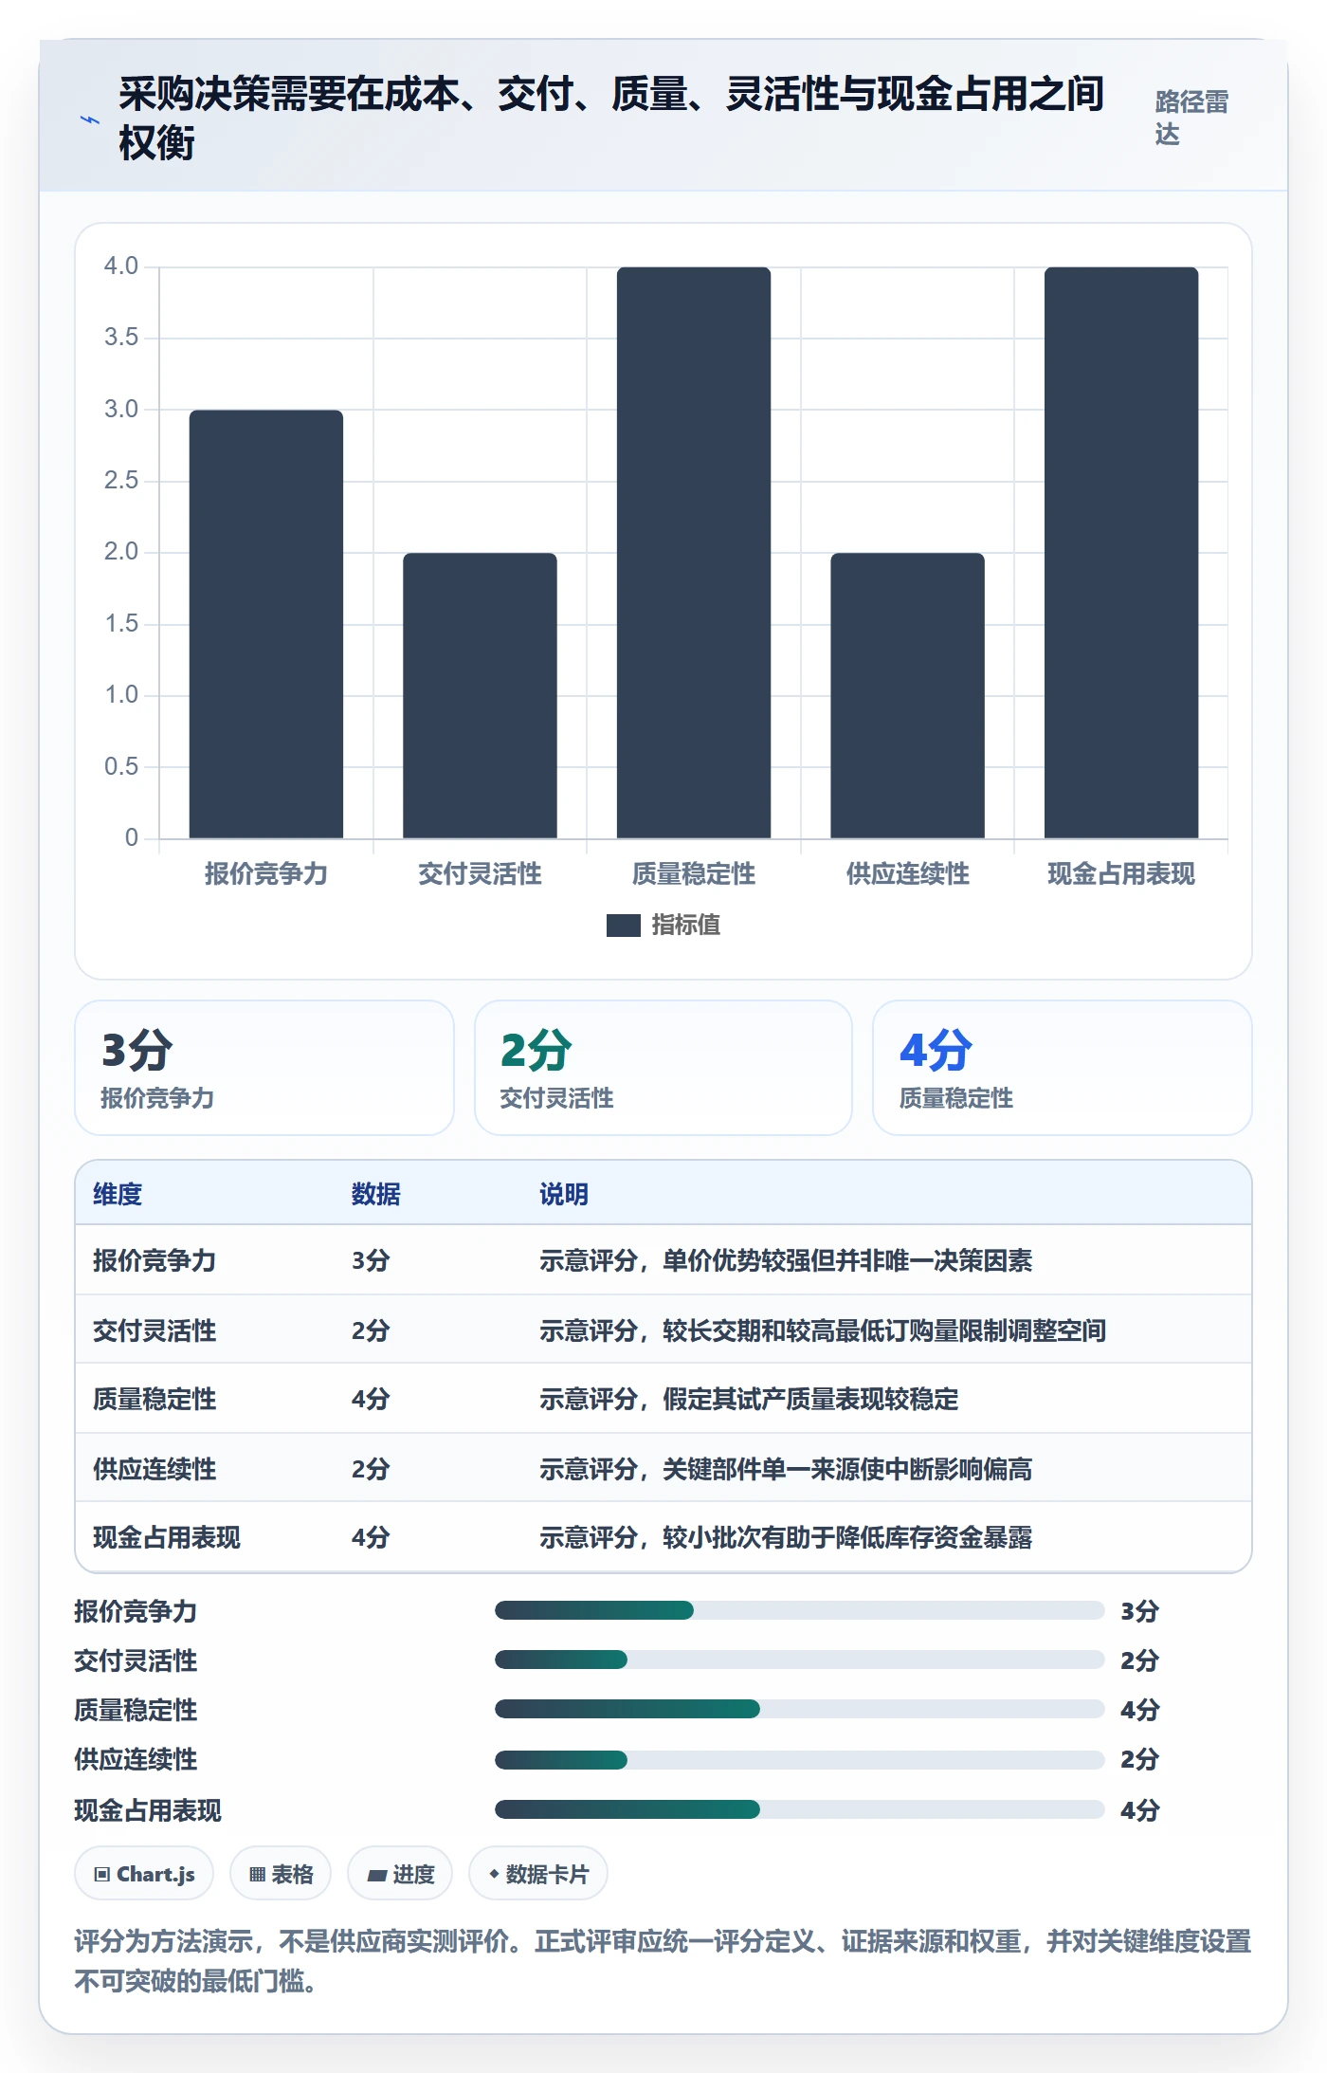Toggle the 指标值 legend swatch

click(624, 925)
